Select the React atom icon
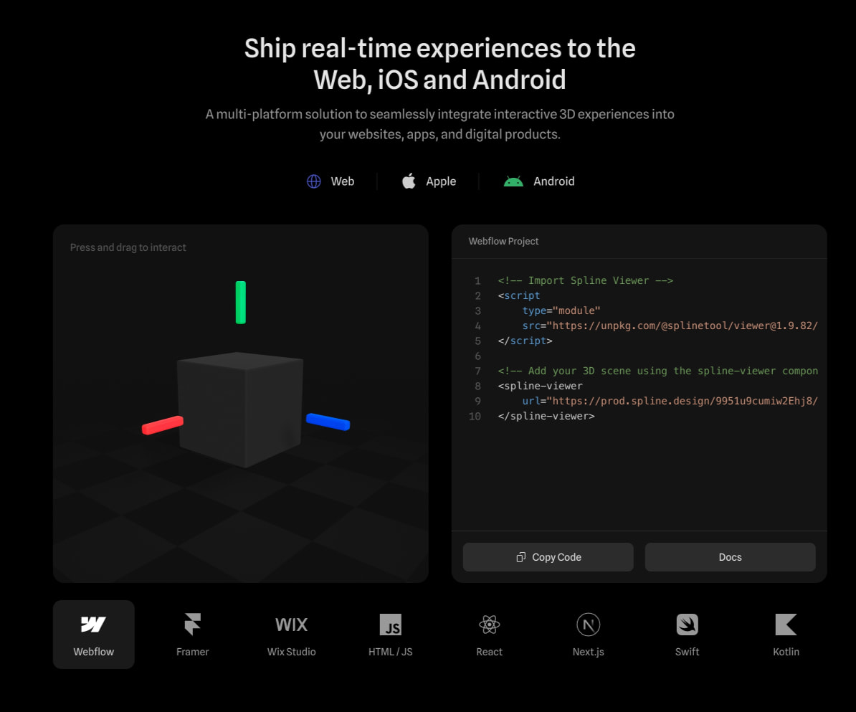The image size is (856, 712). [x=489, y=625]
